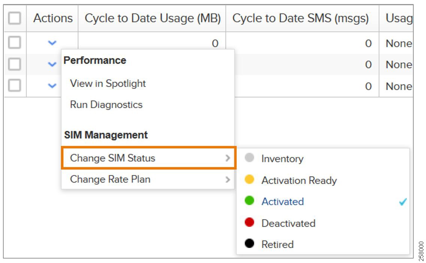Click Cycle to Date Usage (MB) column header
426x263 pixels.
152,18
